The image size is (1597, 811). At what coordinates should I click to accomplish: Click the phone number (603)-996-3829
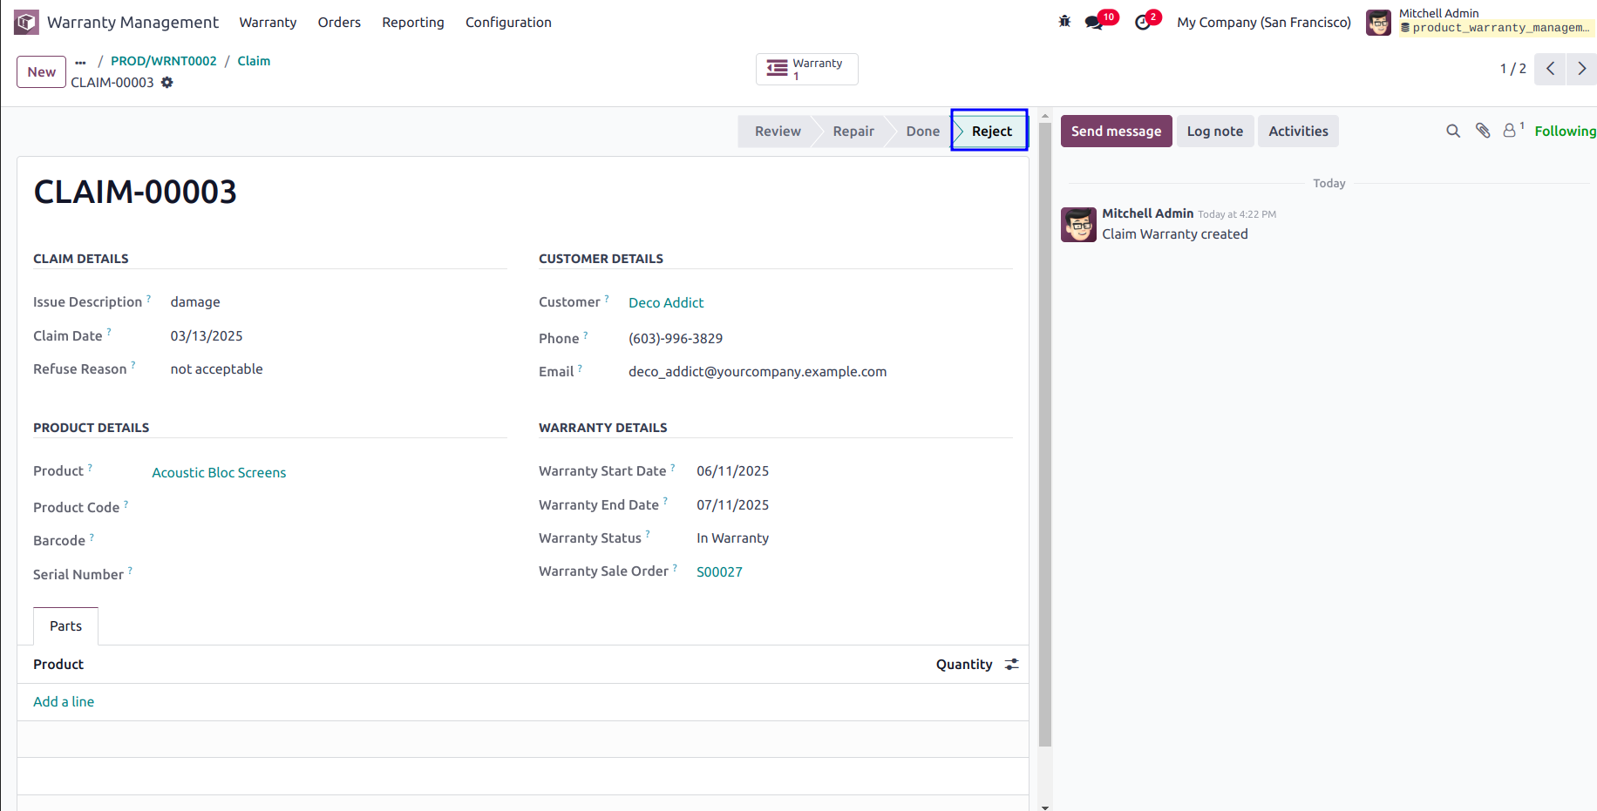coord(676,339)
